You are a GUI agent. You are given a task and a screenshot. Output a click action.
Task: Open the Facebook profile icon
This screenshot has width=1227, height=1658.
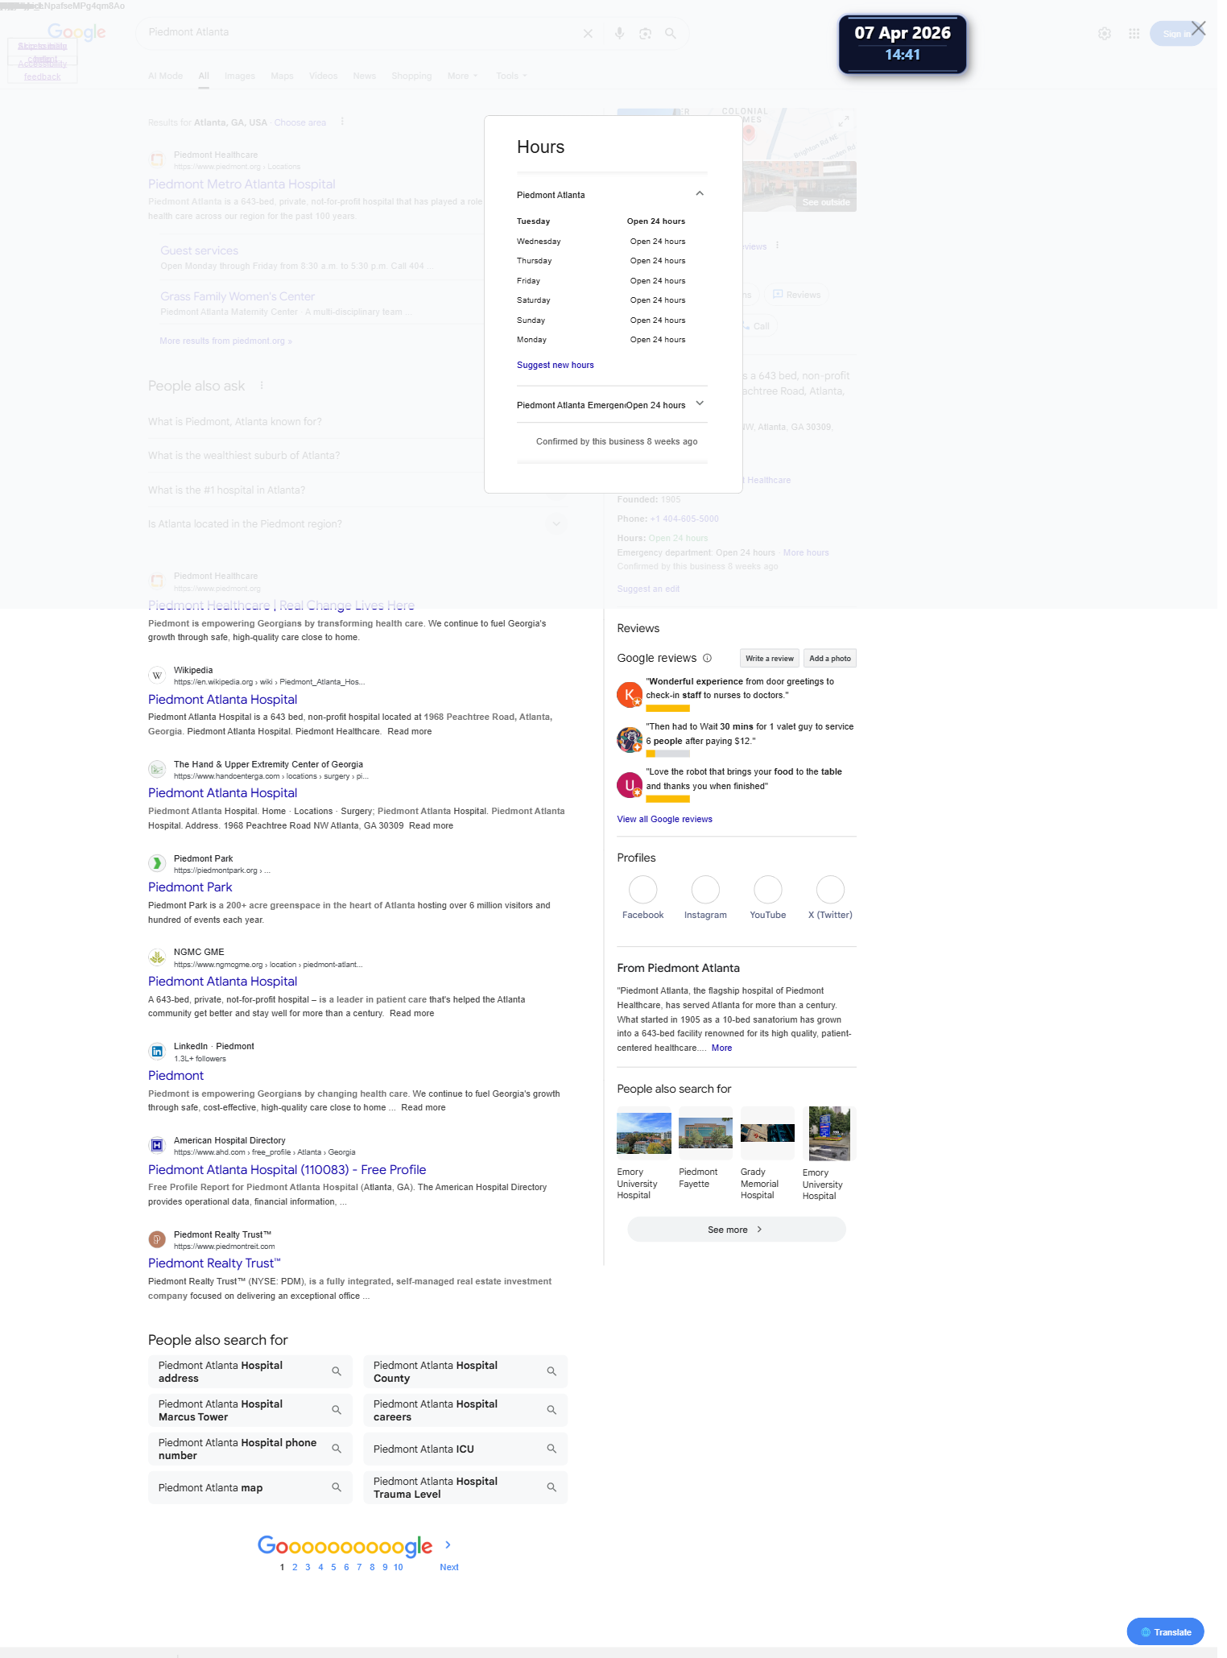642,890
